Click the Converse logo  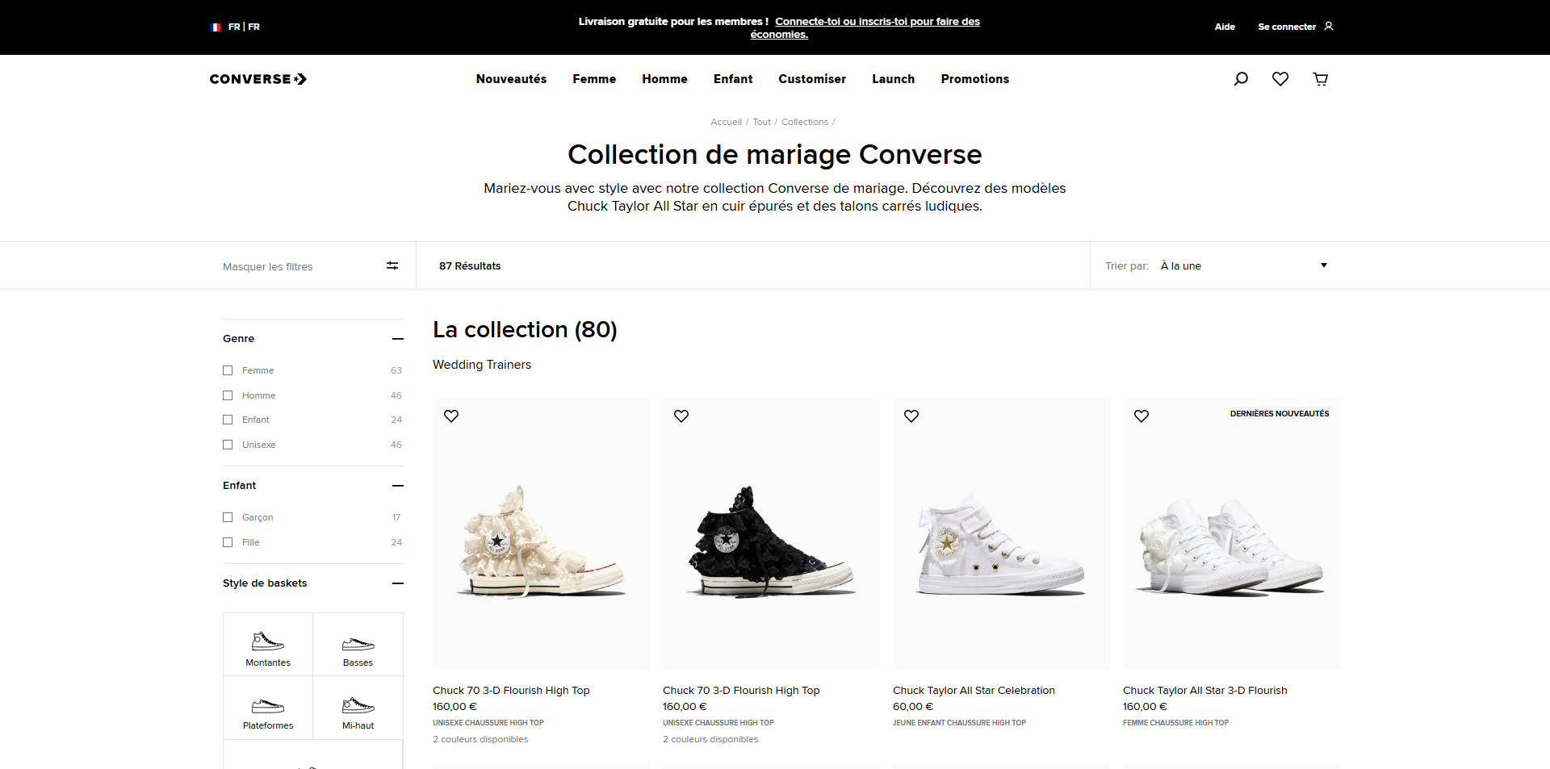point(258,79)
